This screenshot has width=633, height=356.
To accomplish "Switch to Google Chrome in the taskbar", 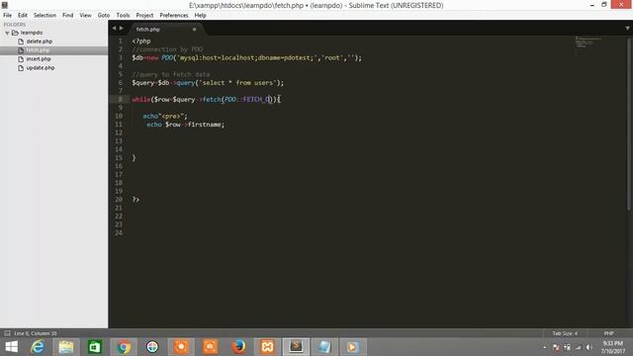I will click(x=124, y=347).
